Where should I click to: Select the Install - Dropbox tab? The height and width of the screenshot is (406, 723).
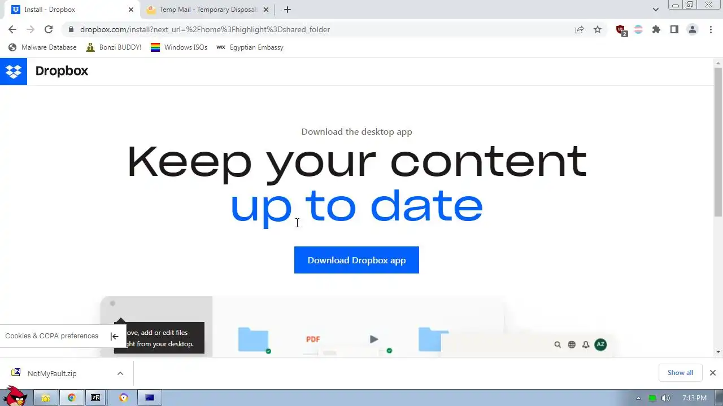click(x=72, y=10)
